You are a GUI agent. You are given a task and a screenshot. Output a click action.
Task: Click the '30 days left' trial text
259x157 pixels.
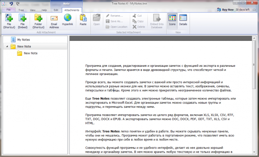pyautogui.click(x=242, y=10)
